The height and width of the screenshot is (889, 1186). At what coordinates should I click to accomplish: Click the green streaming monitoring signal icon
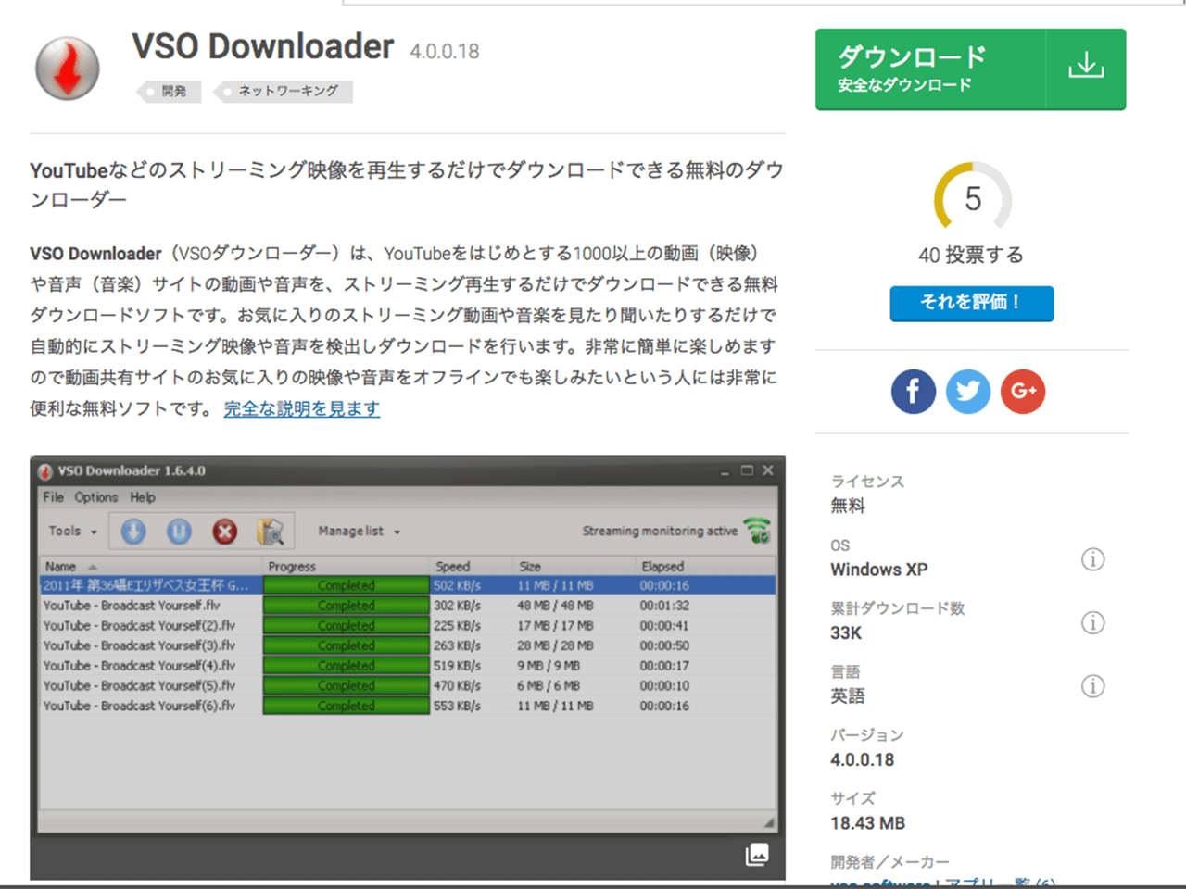[x=758, y=531]
